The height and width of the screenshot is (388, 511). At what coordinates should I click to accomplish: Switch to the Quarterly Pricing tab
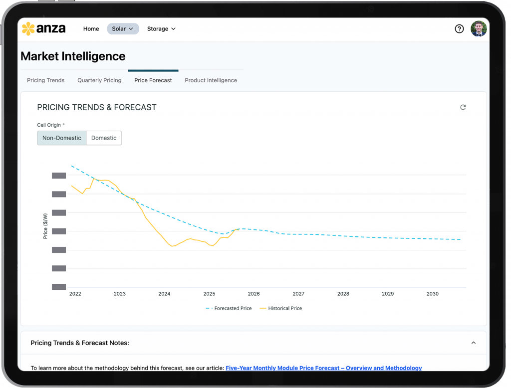point(99,80)
